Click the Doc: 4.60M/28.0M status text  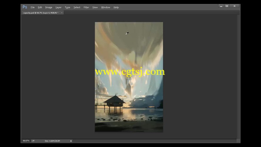[52, 141]
